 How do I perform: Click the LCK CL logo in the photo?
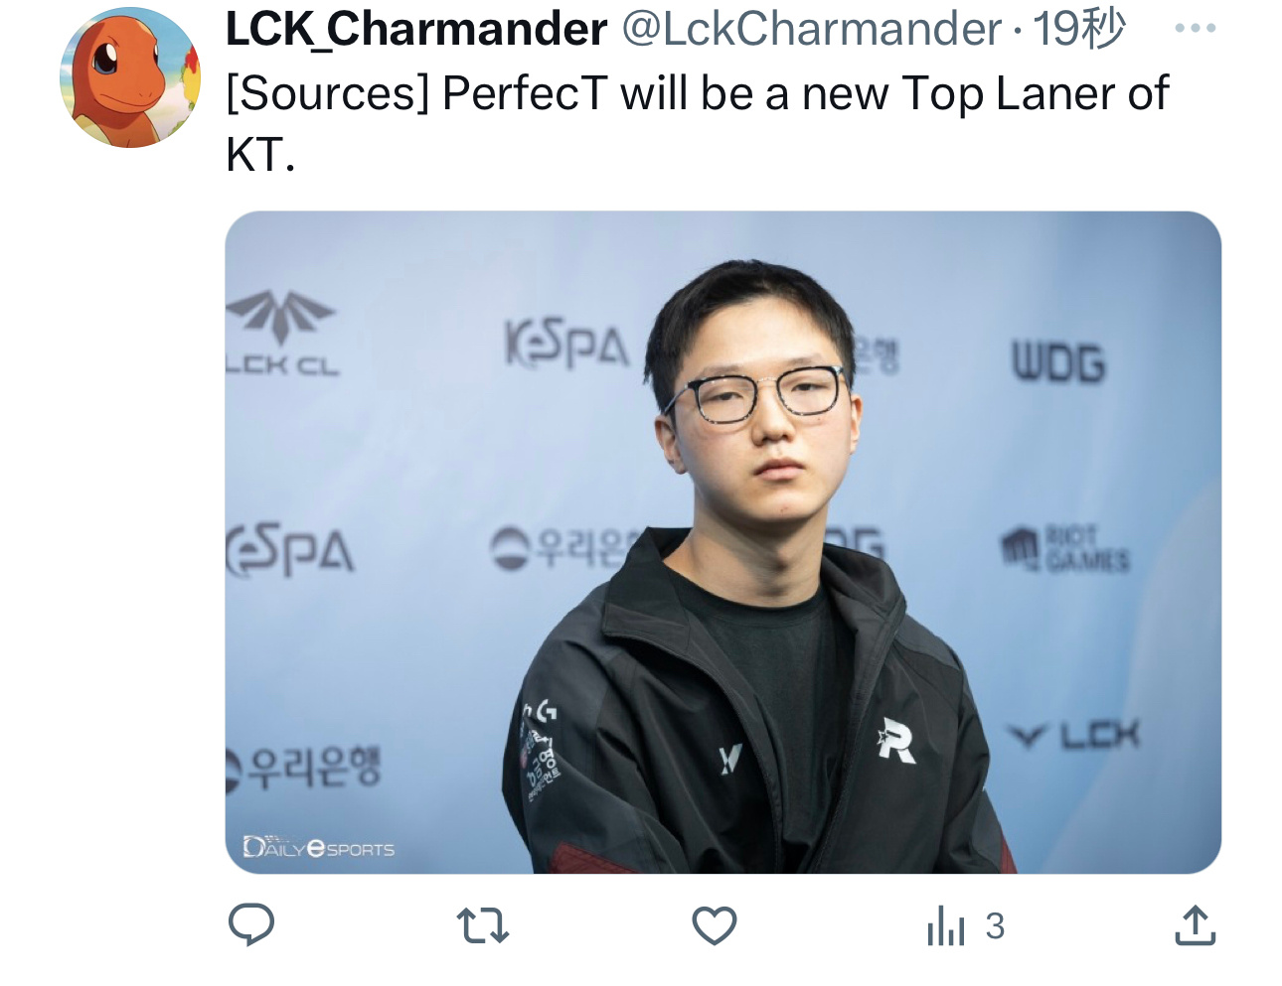click(x=282, y=333)
